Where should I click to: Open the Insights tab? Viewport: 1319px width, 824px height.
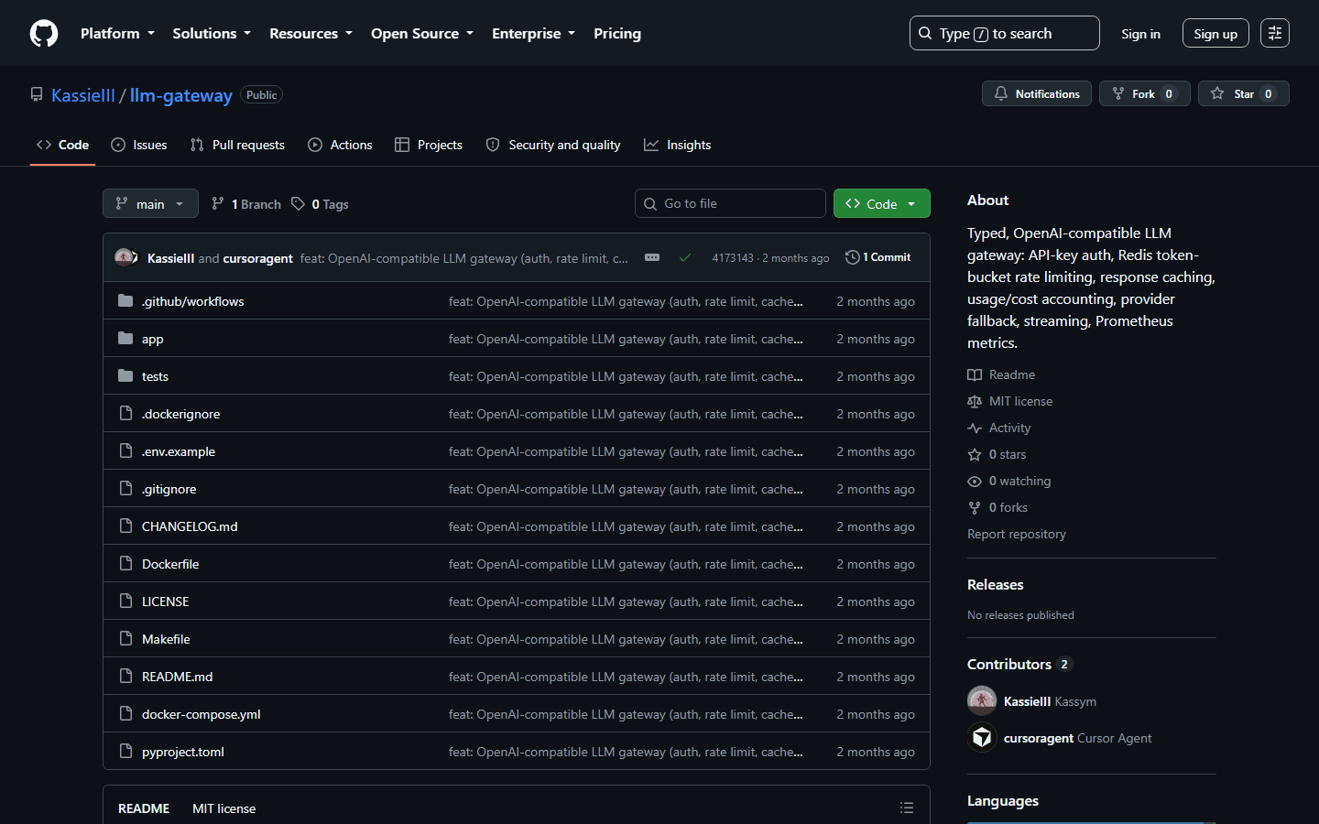pyautogui.click(x=678, y=145)
